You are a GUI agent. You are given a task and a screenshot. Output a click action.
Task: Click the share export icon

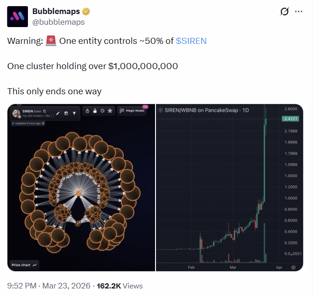pos(88,111)
